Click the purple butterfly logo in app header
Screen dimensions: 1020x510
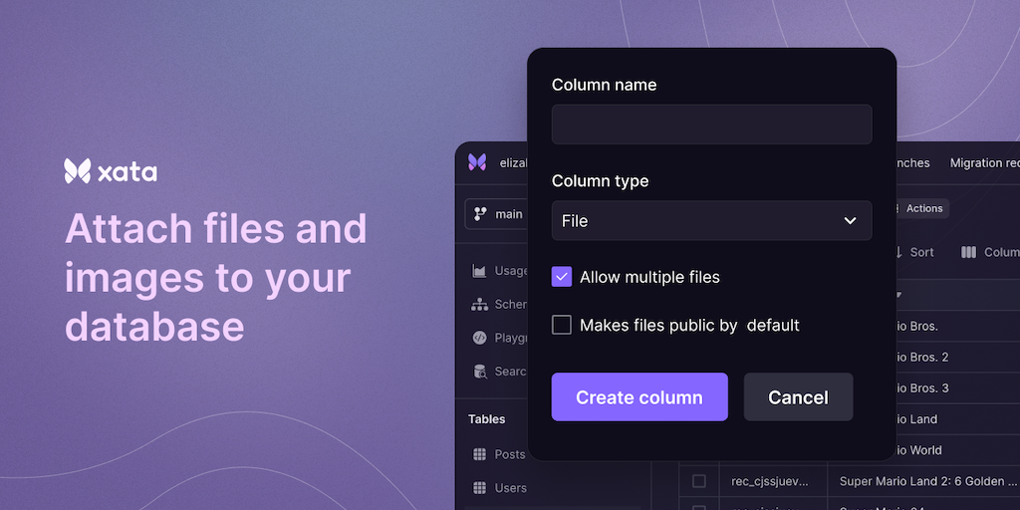click(477, 162)
